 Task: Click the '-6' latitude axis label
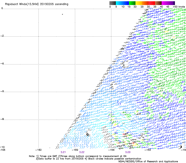click(x=2, y=91)
